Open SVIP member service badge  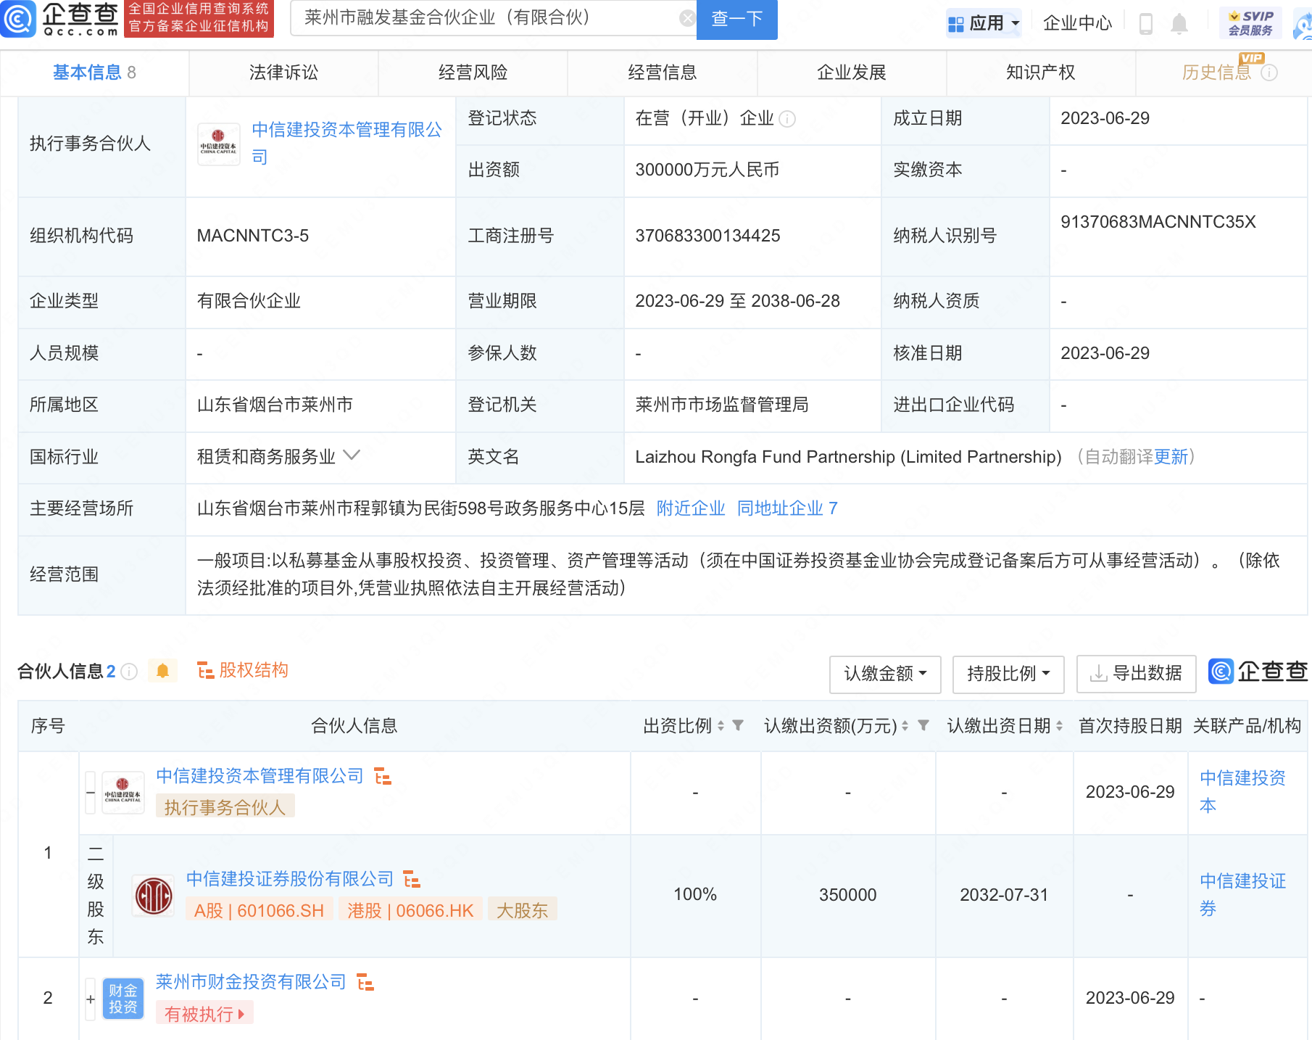pyautogui.click(x=1250, y=23)
